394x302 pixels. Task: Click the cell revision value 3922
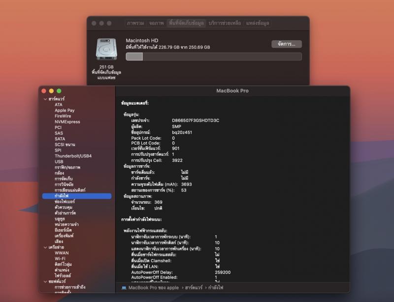click(x=177, y=161)
